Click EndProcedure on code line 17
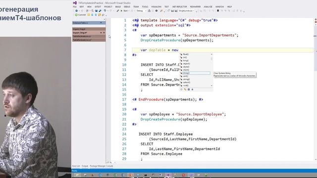 click(x=151, y=99)
